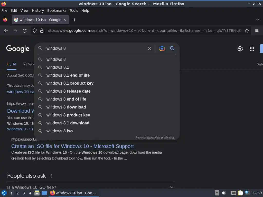
Task: Choose suggestion 'windows 8.1 product key'
Action: (x=107, y=83)
